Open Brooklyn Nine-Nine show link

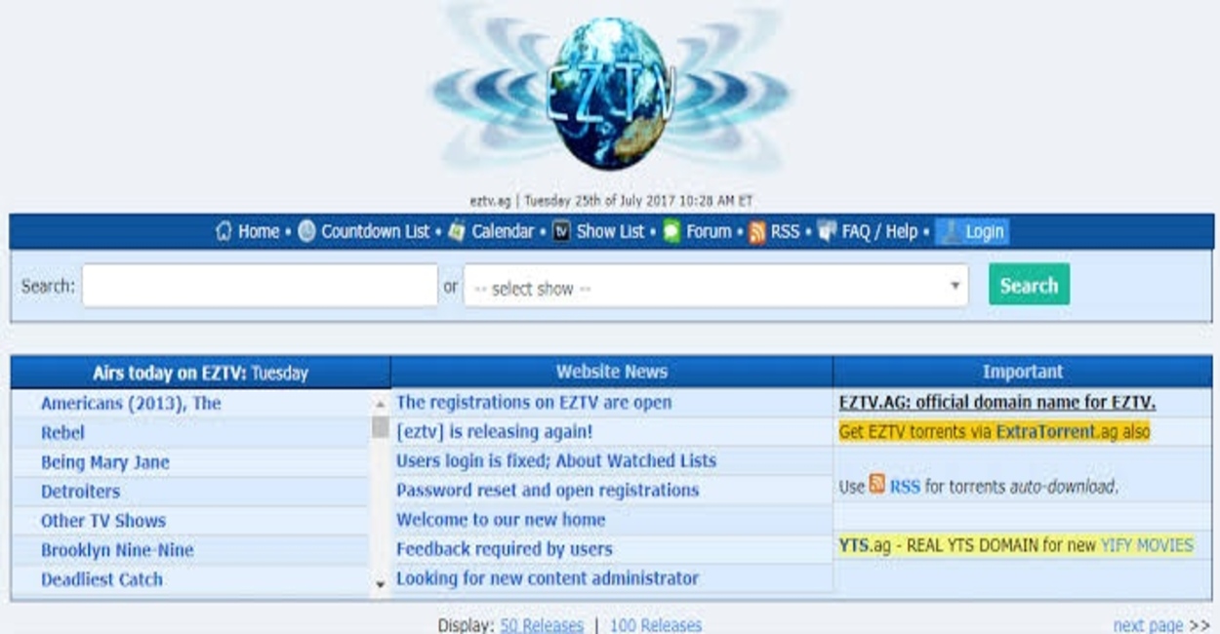(x=117, y=549)
